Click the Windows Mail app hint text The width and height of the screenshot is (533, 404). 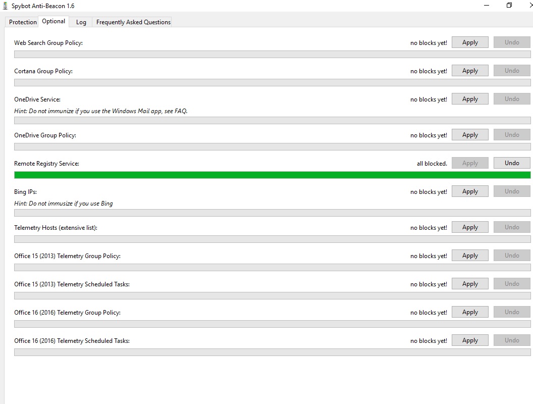[x=100, y=111]
